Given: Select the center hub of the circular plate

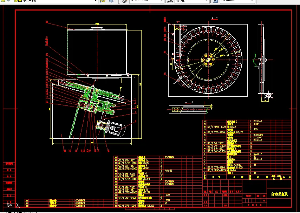Looking at the screenshot, I should [x=208, y=60].
